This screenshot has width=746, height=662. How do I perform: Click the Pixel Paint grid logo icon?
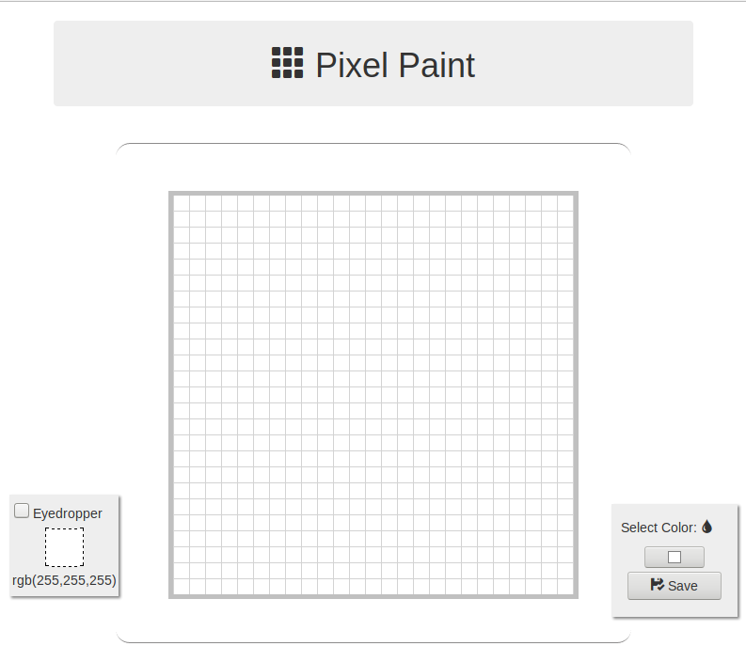click(x=287, y=63)
